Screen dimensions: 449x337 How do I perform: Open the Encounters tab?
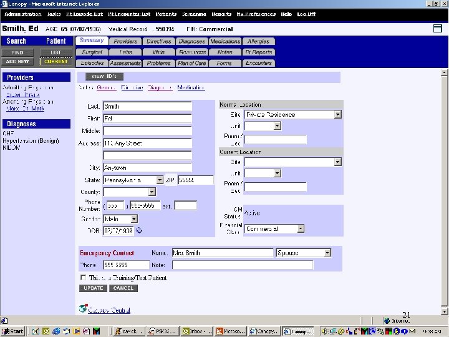point(259,63)
